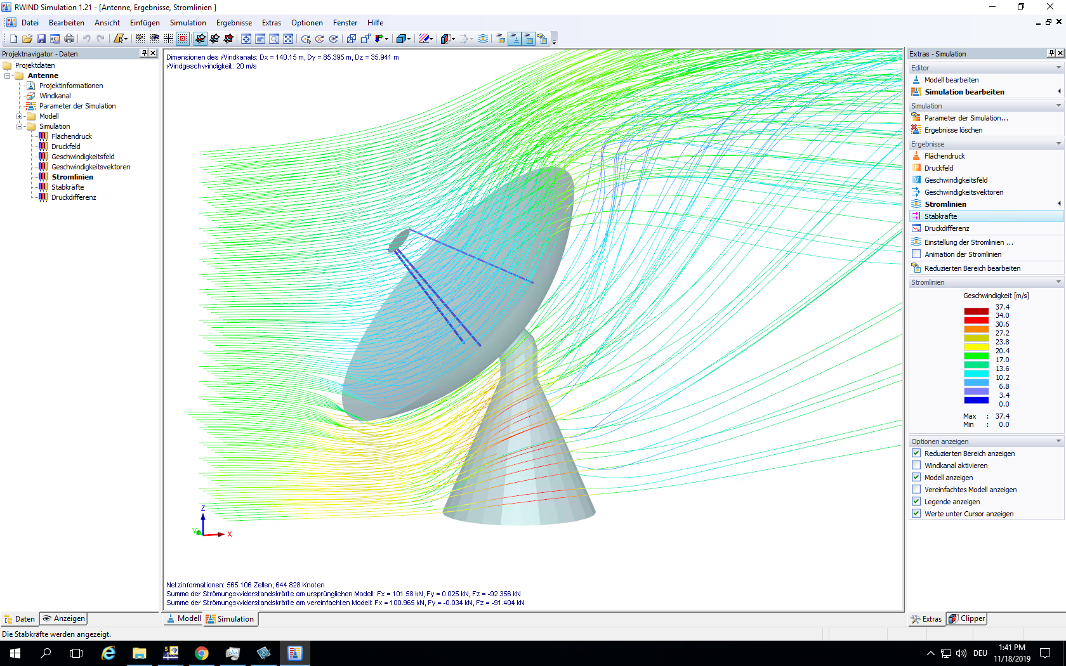Collapse the Stromlinien legend section
Viewport: 1066px width, 666px height.
[x=1058, y=282]
